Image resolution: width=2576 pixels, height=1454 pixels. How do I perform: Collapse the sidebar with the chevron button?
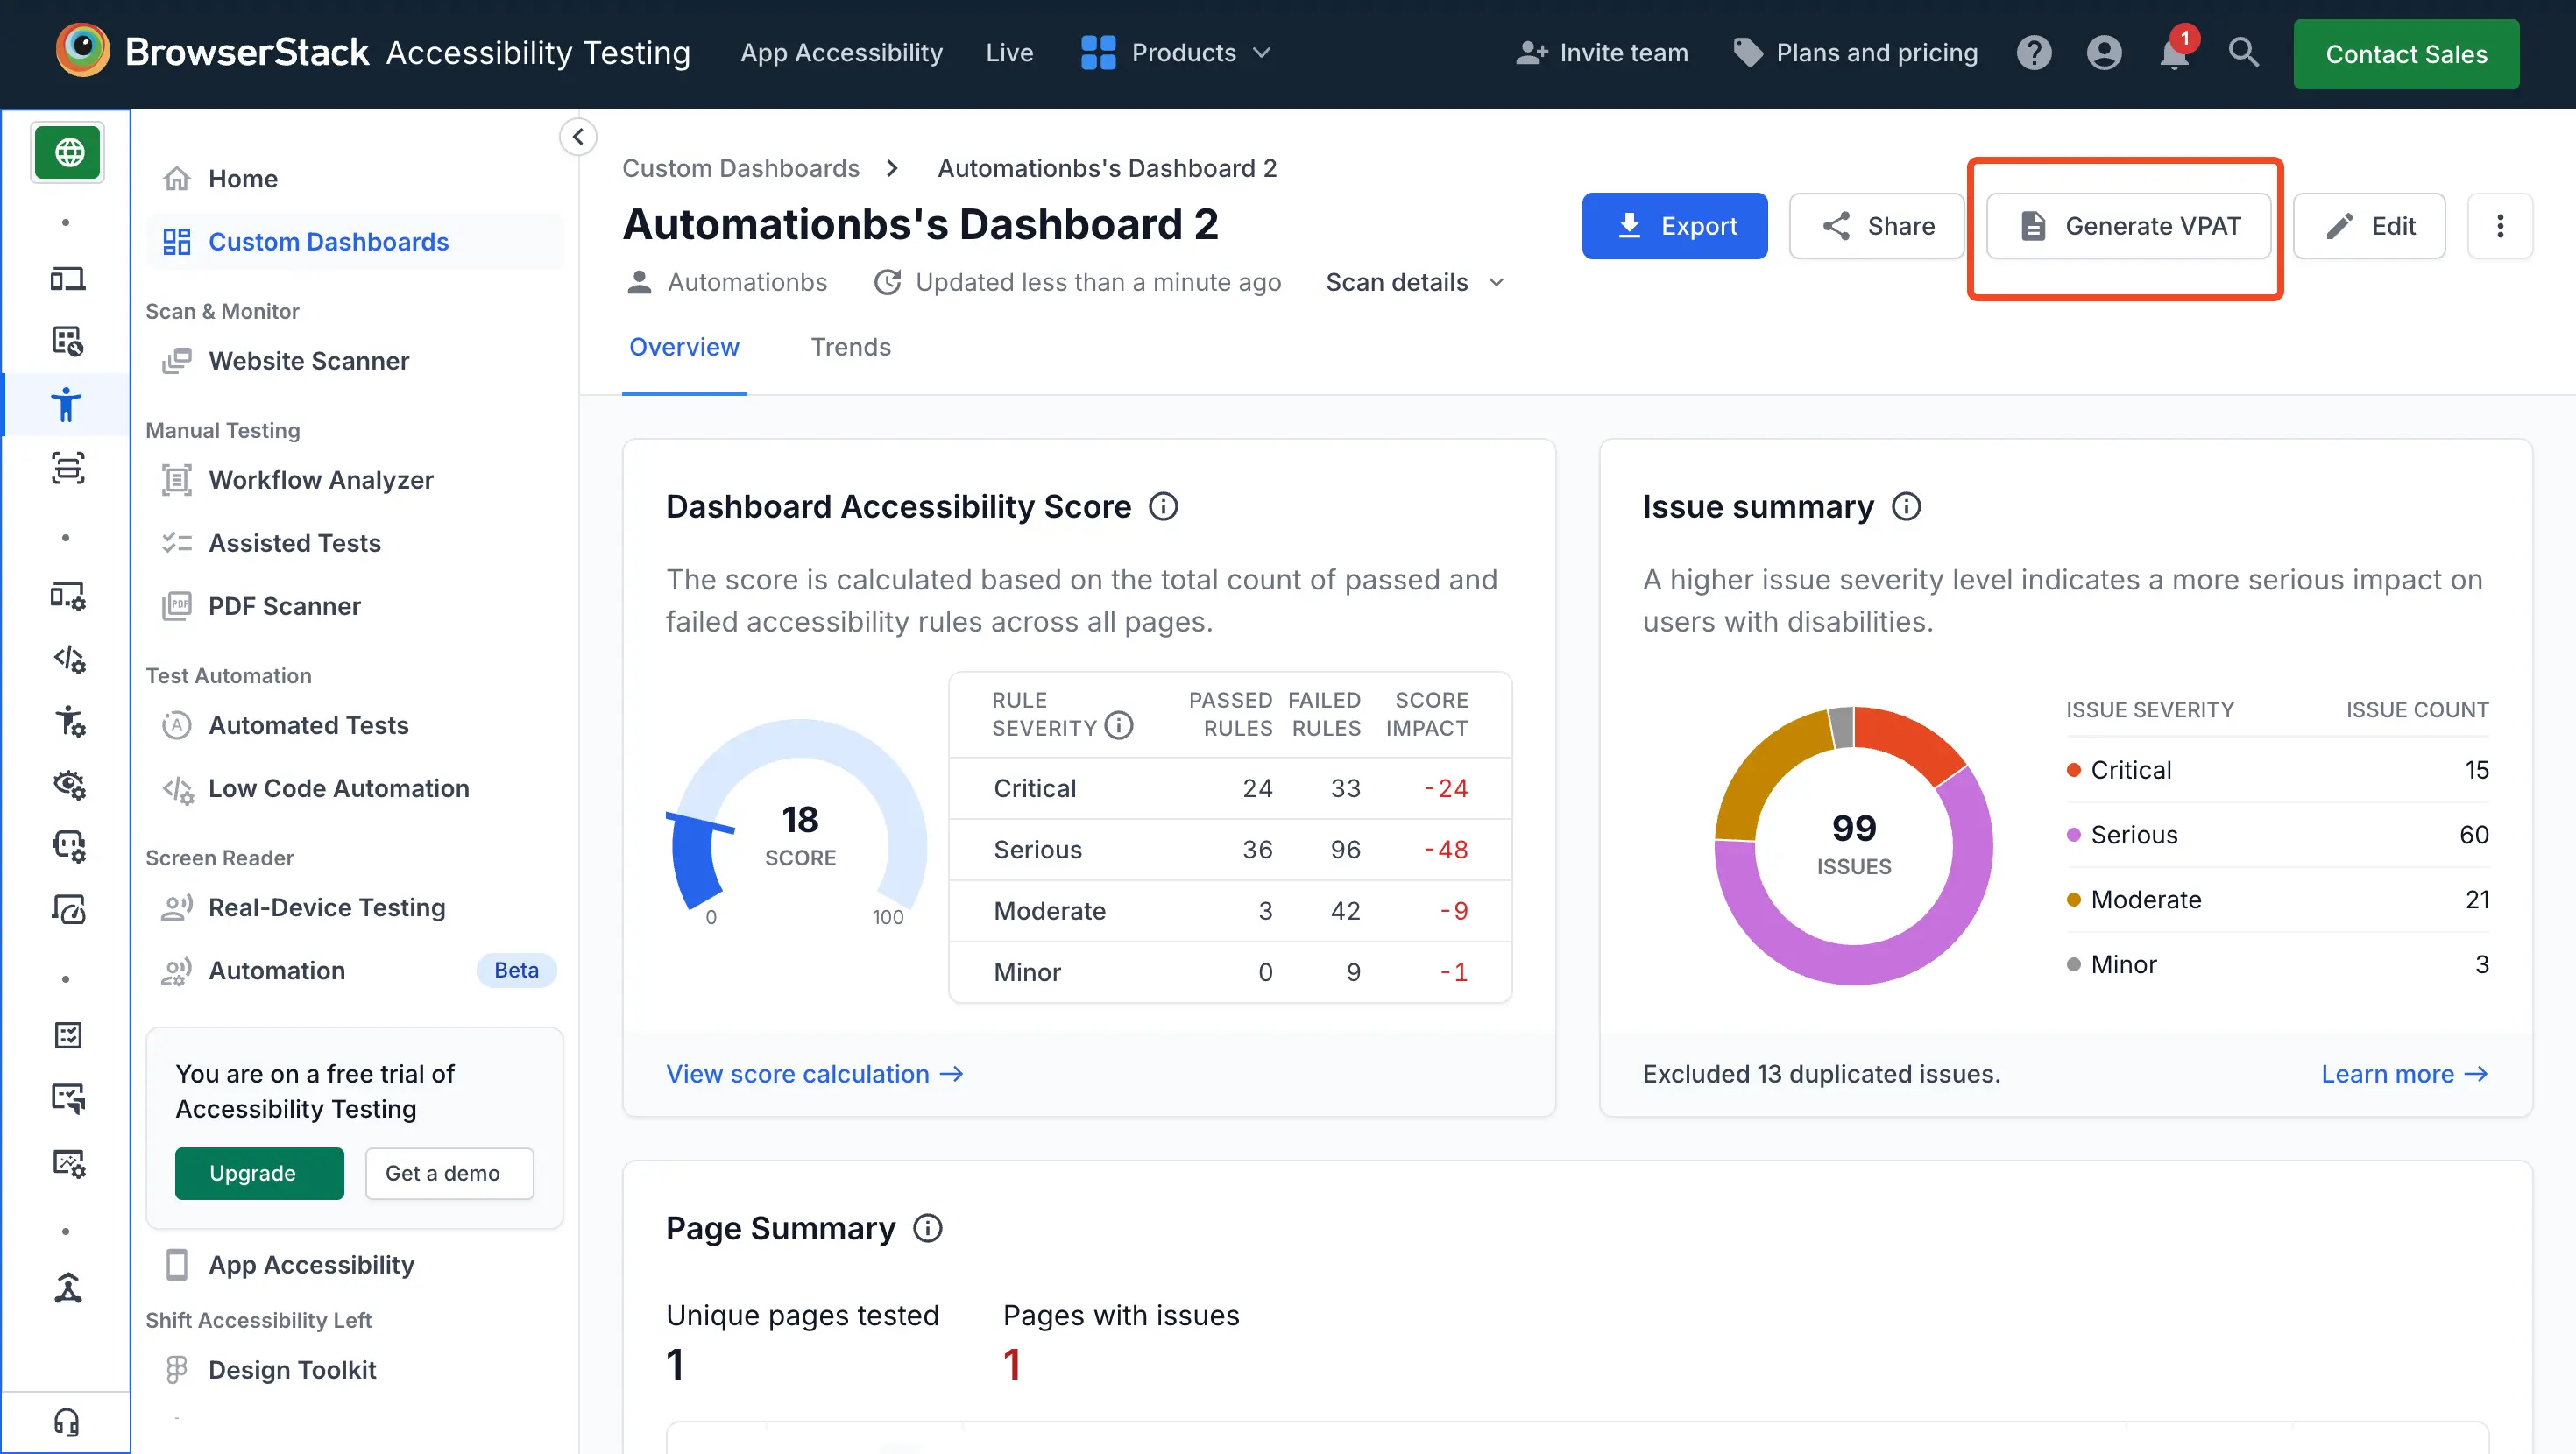point(578,137)
